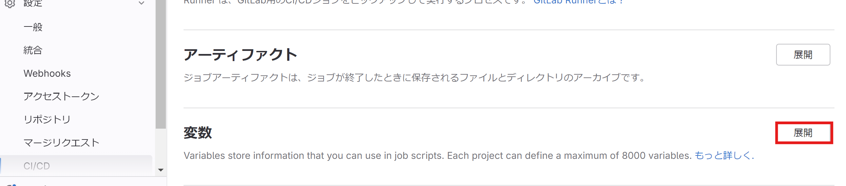Click the sidebar vertical scrollbar thumb
846x186 pixels.
tap(161, 64)
